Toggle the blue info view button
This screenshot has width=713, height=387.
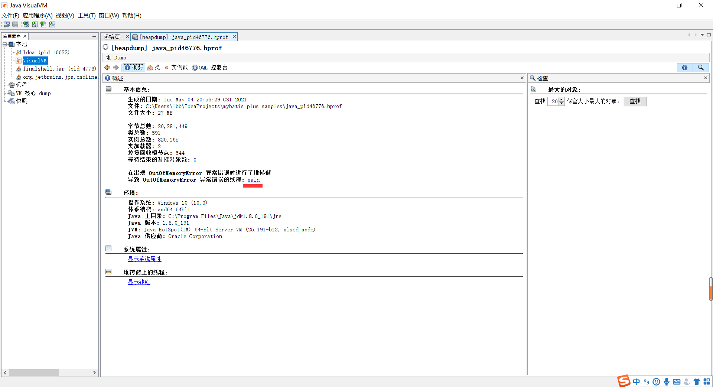tap(685, 68)
